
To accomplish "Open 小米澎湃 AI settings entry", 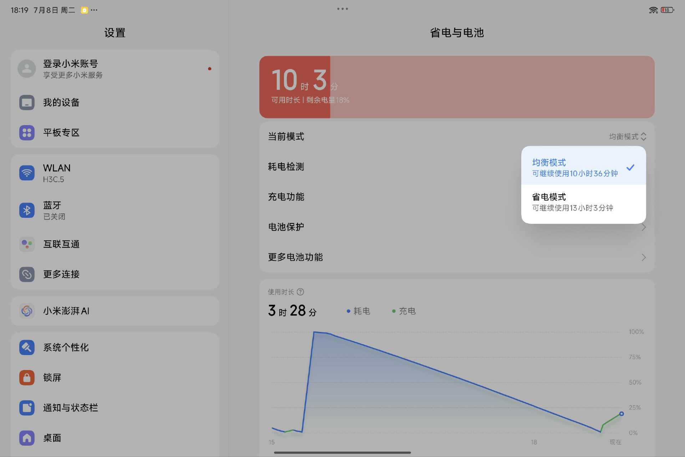I will point(115,311).
